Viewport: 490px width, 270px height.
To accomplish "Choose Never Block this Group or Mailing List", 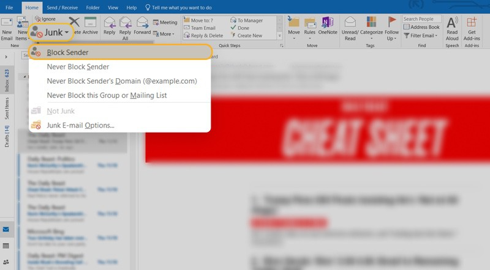I will (119, 95).
